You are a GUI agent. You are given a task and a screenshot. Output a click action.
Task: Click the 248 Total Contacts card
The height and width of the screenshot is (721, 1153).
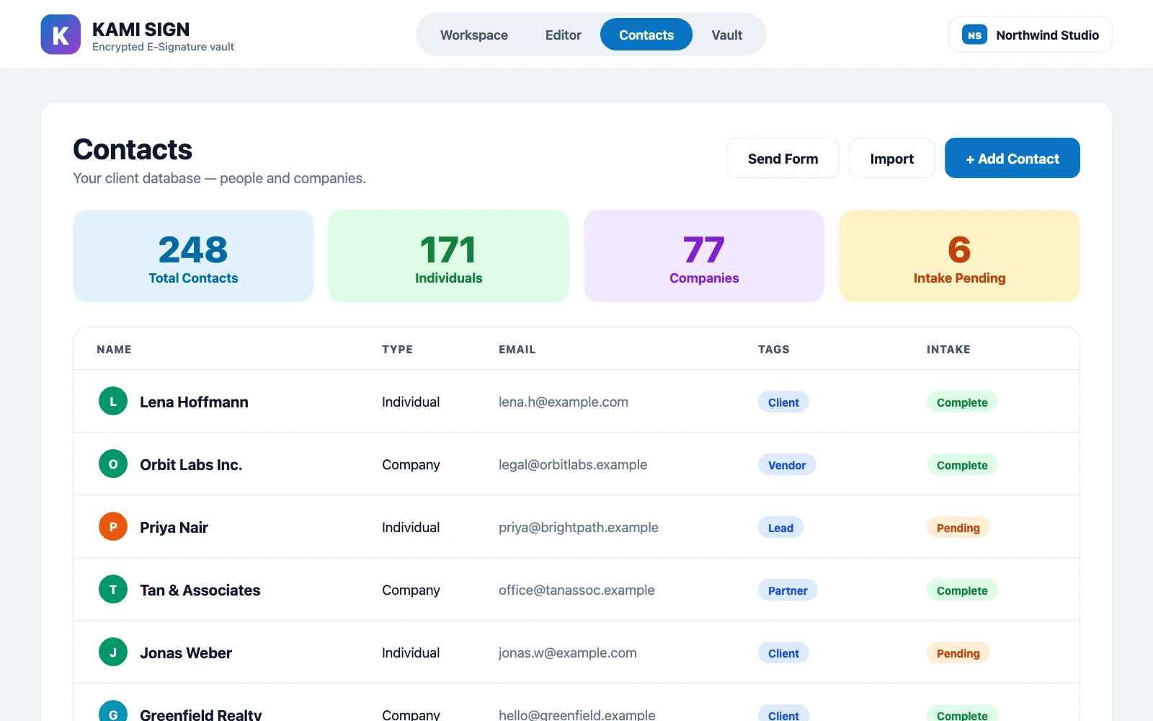pyautogui.click(x=193, y=256)
